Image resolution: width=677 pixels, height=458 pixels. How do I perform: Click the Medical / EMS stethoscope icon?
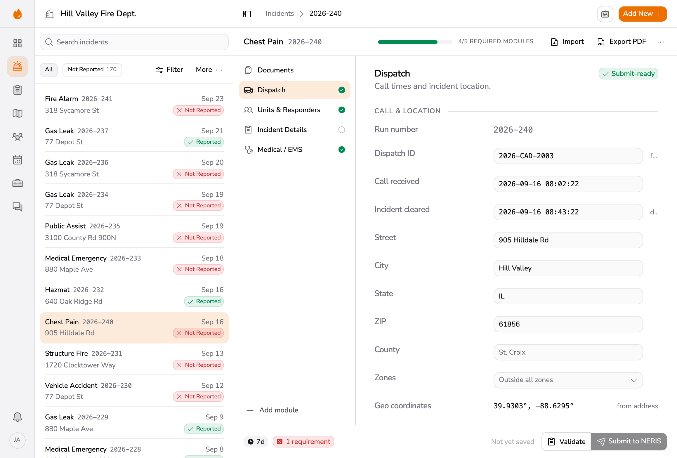click(249, 150)
